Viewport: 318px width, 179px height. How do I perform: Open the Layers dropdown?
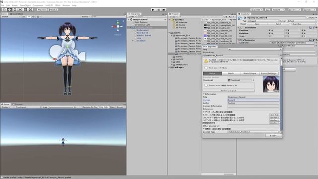tap(295, 9)
